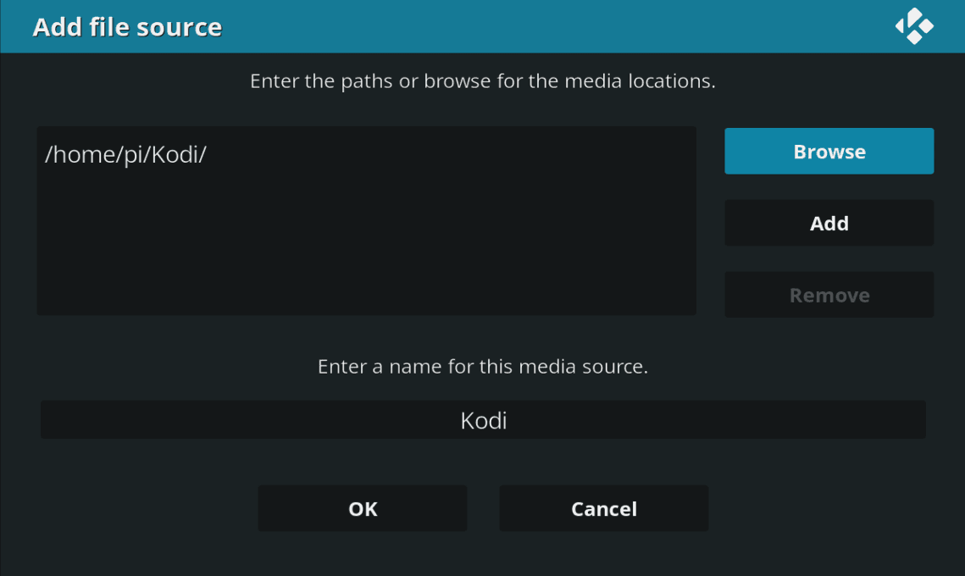Cancel the Add file source dialog
This screenshot has width=965, height=576.
coord(604,508)
